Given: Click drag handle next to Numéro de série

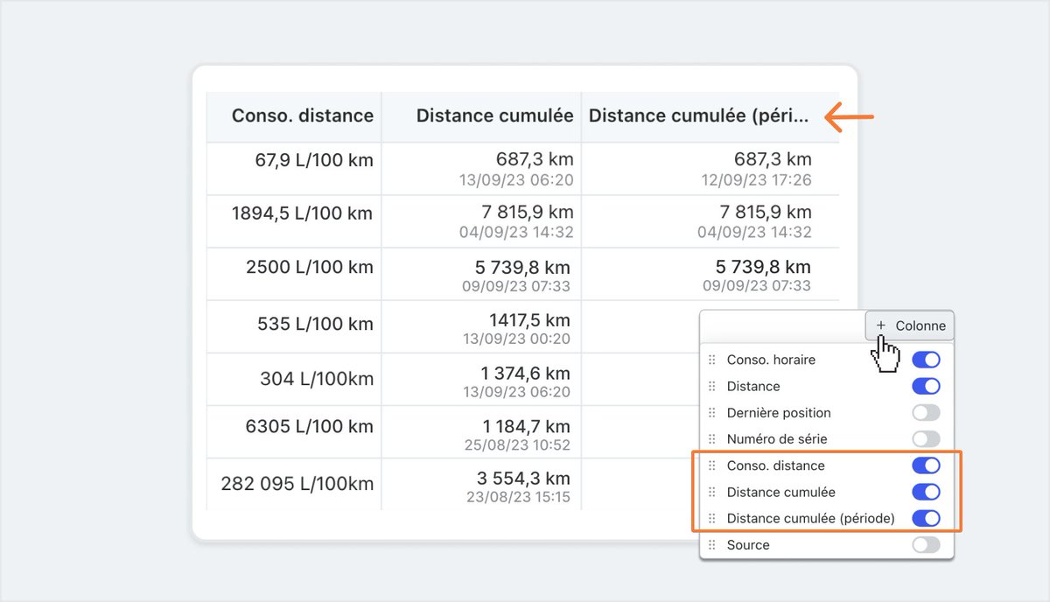Looking at the screenshot, I should point(711,438).
